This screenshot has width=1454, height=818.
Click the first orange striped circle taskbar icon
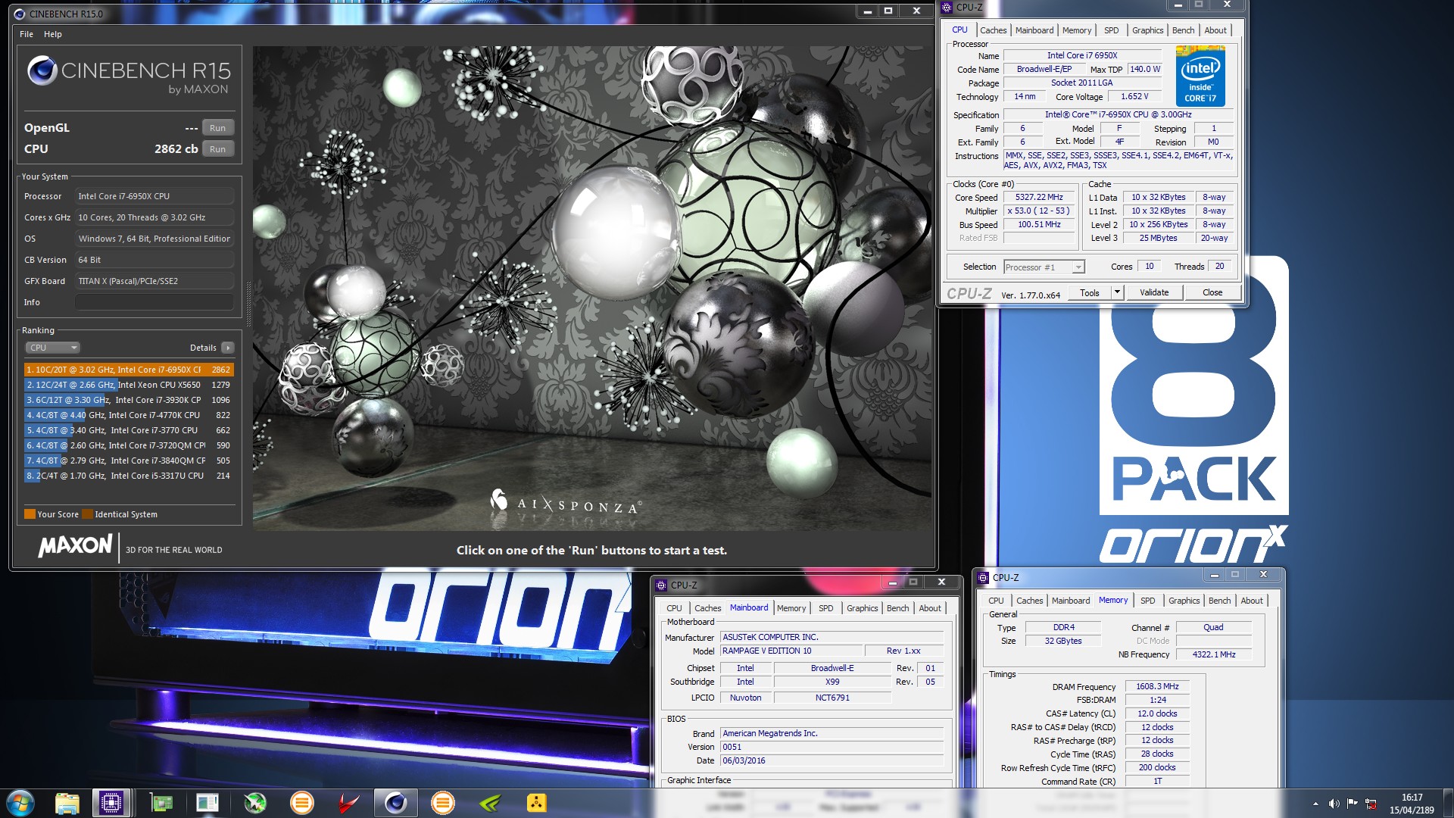point(301,803)
